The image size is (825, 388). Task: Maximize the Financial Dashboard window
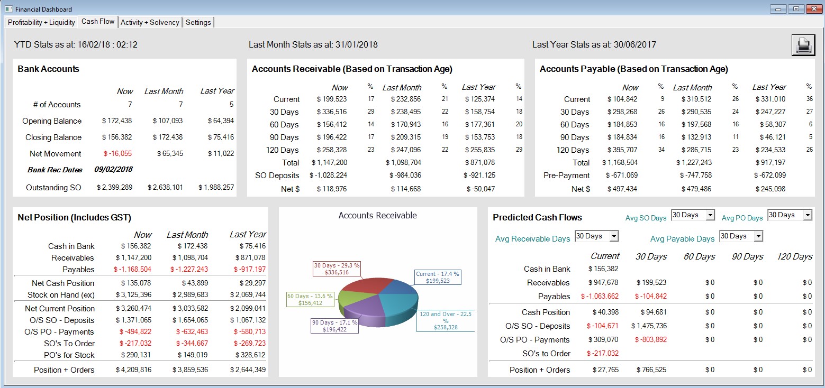point(795,9)
